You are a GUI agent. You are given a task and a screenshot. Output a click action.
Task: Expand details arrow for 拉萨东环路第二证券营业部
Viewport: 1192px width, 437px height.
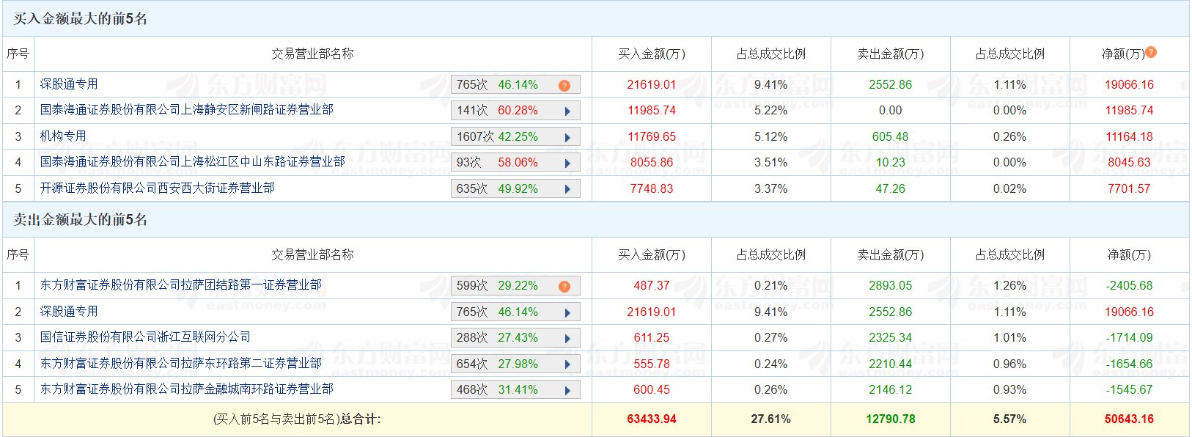[567, 365]
